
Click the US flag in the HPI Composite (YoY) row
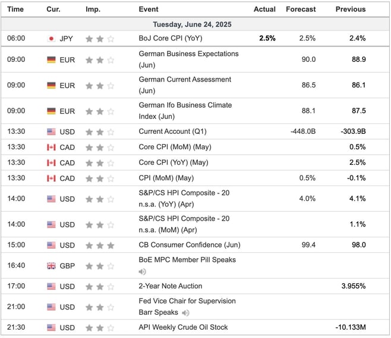[x=51, y=199]
